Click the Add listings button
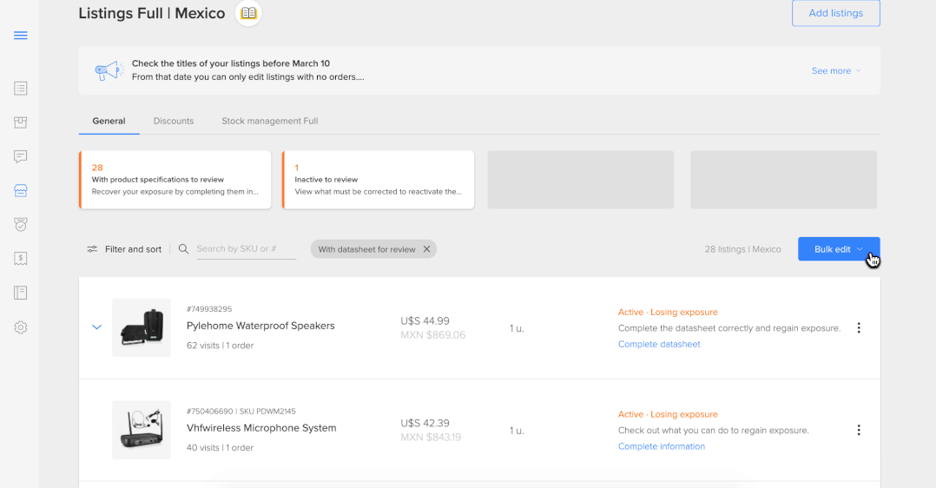 coord(835,13)
